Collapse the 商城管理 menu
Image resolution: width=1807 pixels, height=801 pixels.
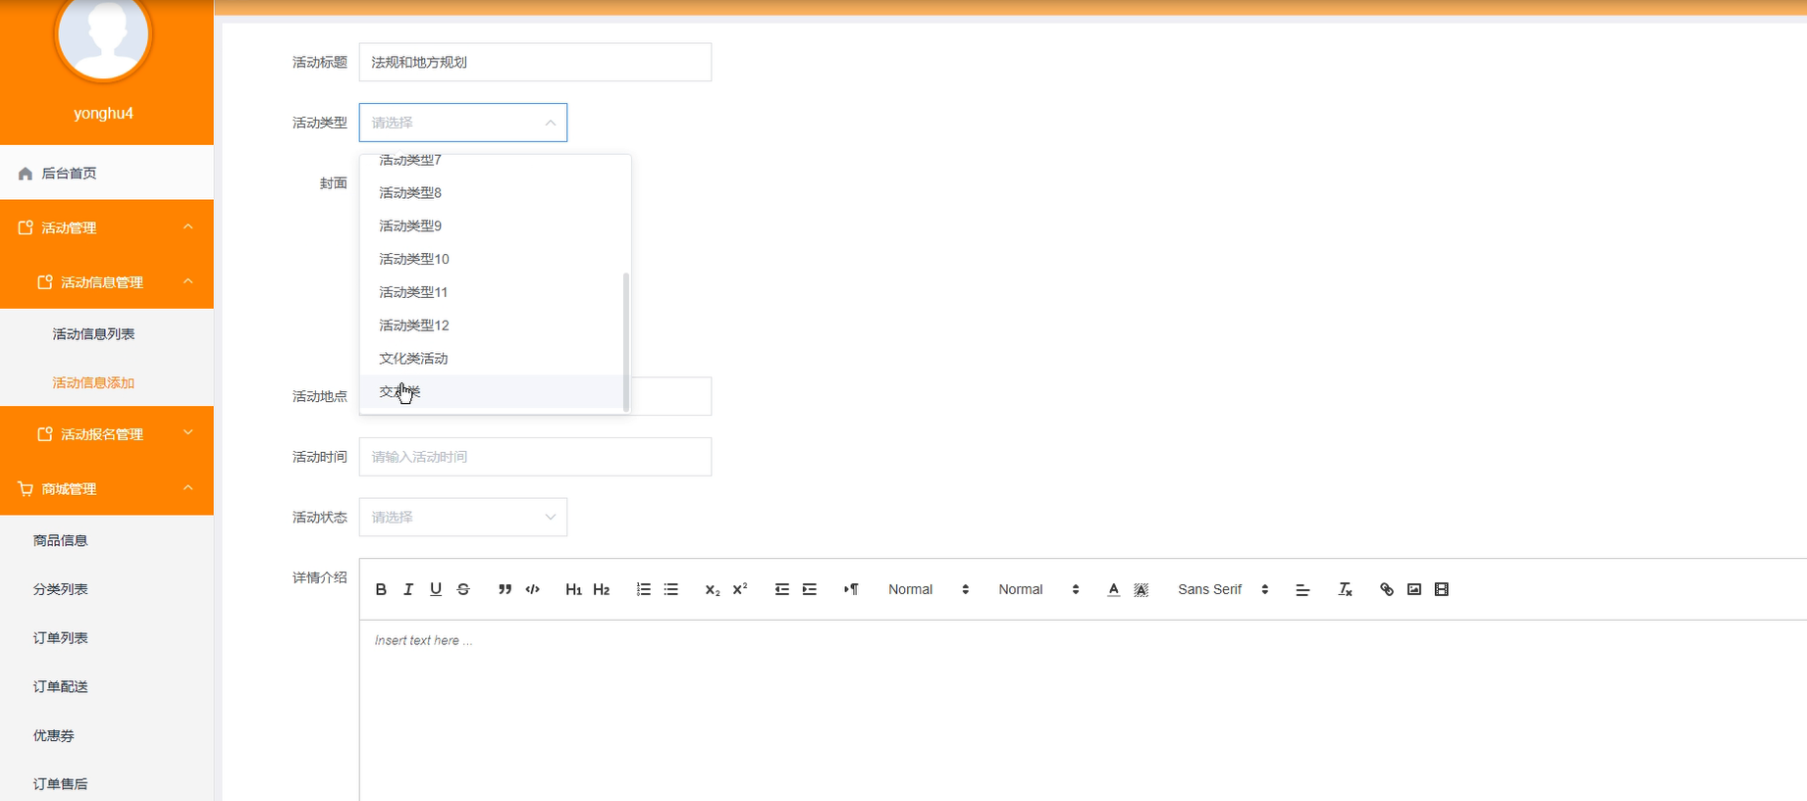point(107,488)
